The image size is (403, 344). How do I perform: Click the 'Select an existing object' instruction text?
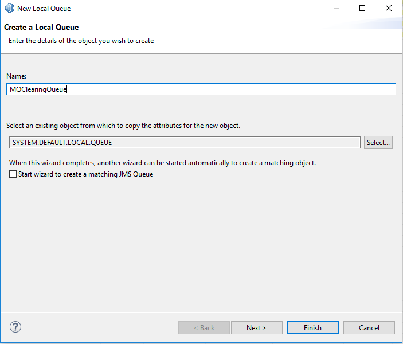point(123,126)
